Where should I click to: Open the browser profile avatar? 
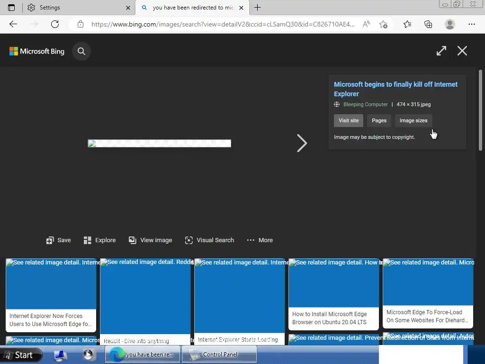click(x=450, y=24)
